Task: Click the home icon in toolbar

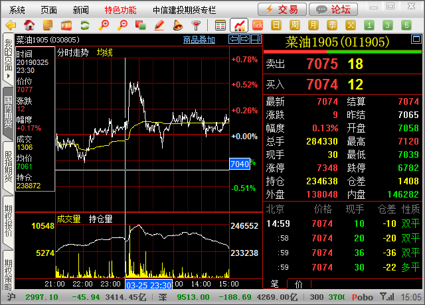Action: 29,25
